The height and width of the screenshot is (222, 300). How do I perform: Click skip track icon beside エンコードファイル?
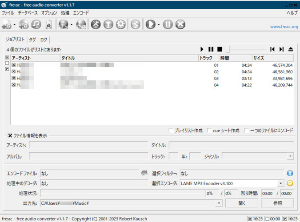[144, 173]
